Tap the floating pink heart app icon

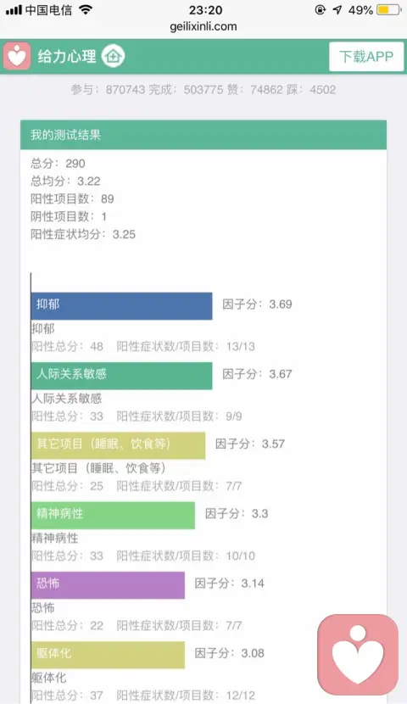click(x=358, y=655)
